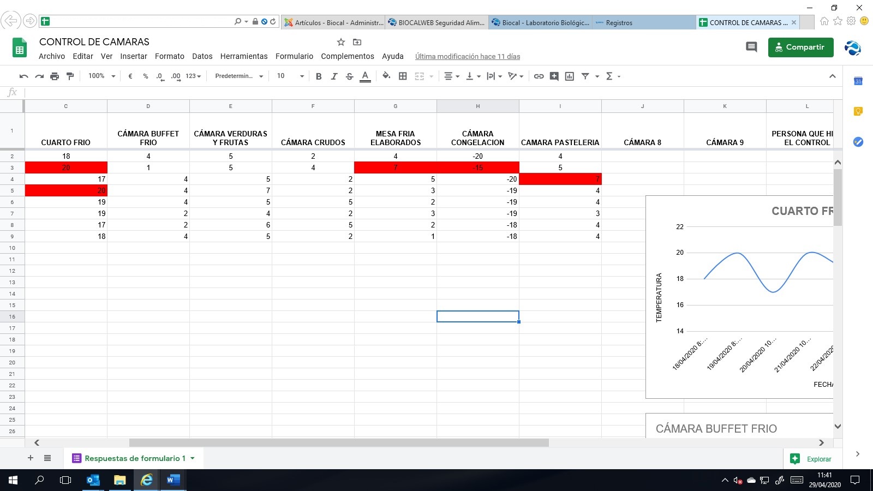Click the print icon
The image size is (873, 491).
point(55,76)
